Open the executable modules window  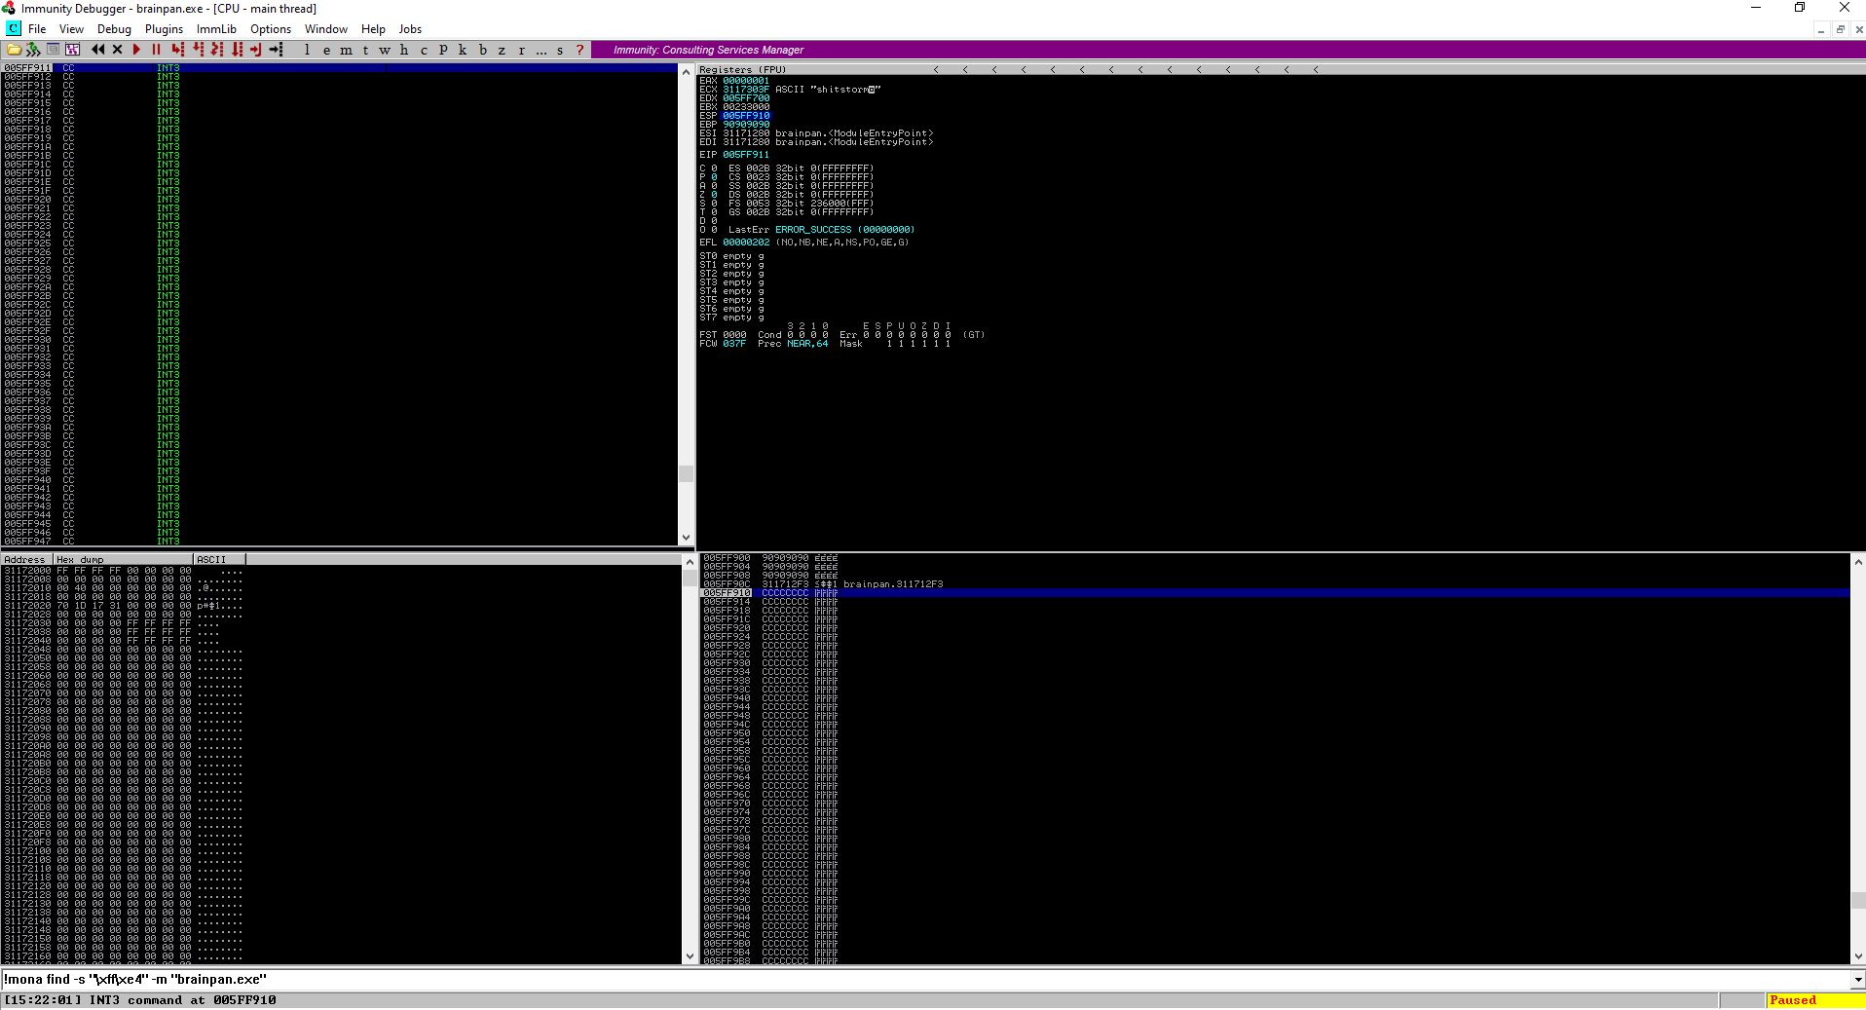[x=326, y=49]
